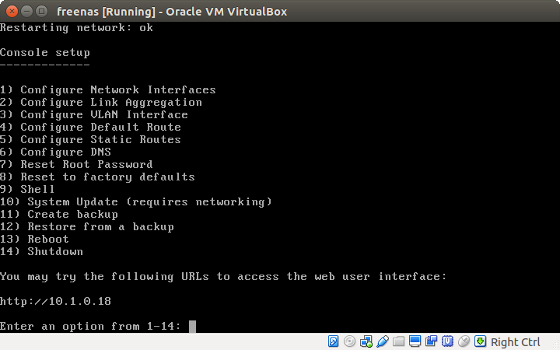Click the USB devices icon

tap(382, 341)
